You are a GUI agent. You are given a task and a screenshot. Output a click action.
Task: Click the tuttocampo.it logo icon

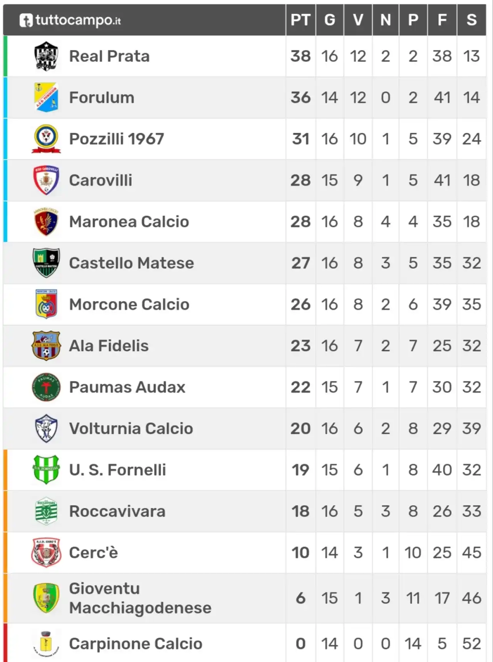click(x=26, y=20)
